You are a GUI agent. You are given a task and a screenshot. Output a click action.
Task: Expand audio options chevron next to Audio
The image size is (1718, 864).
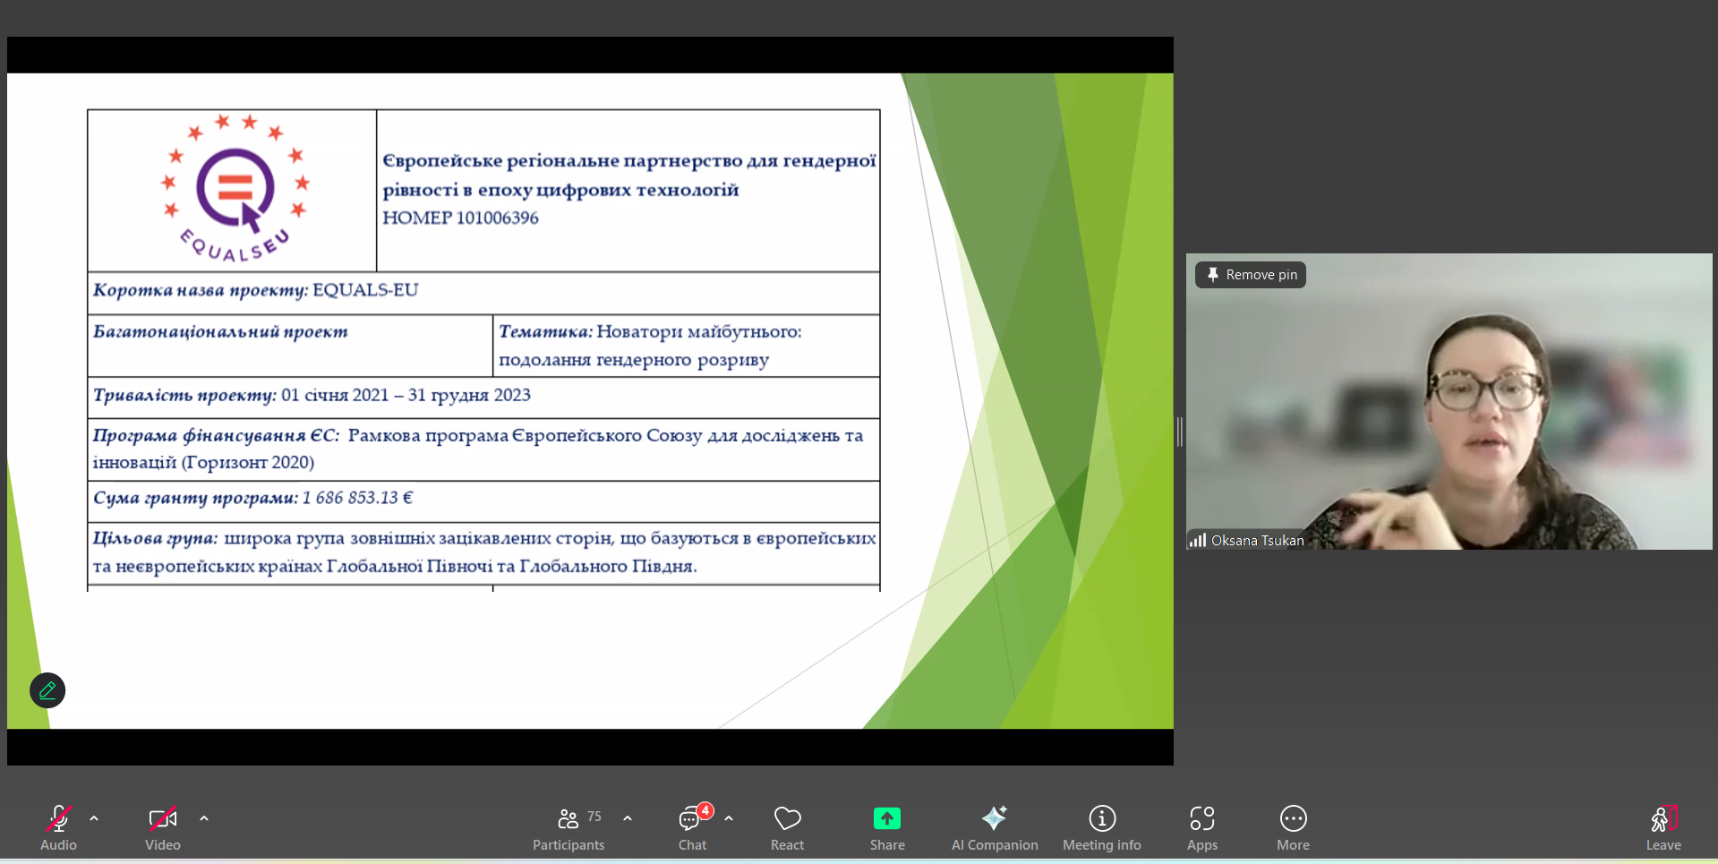click(x=94, y=818)
